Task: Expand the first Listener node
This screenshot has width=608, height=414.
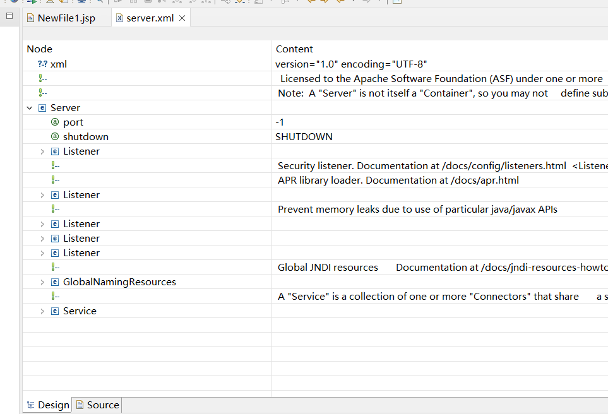Action: 42,152
